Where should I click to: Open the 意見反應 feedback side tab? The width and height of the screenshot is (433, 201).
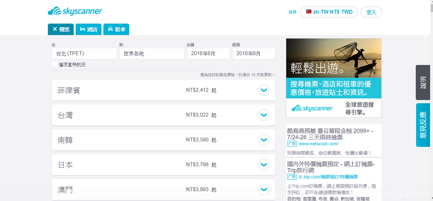pos(424,125)
